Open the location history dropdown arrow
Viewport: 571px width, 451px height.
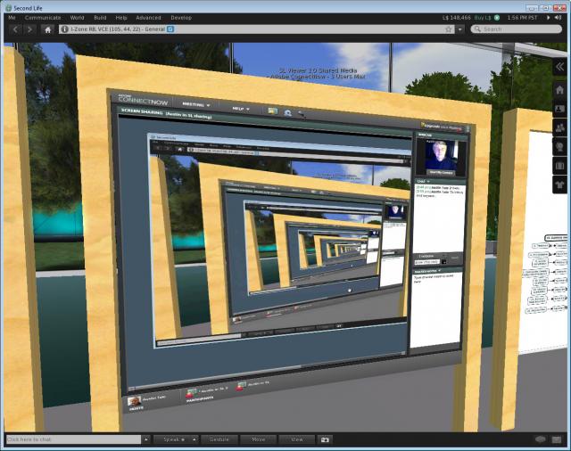click(460, 29)
